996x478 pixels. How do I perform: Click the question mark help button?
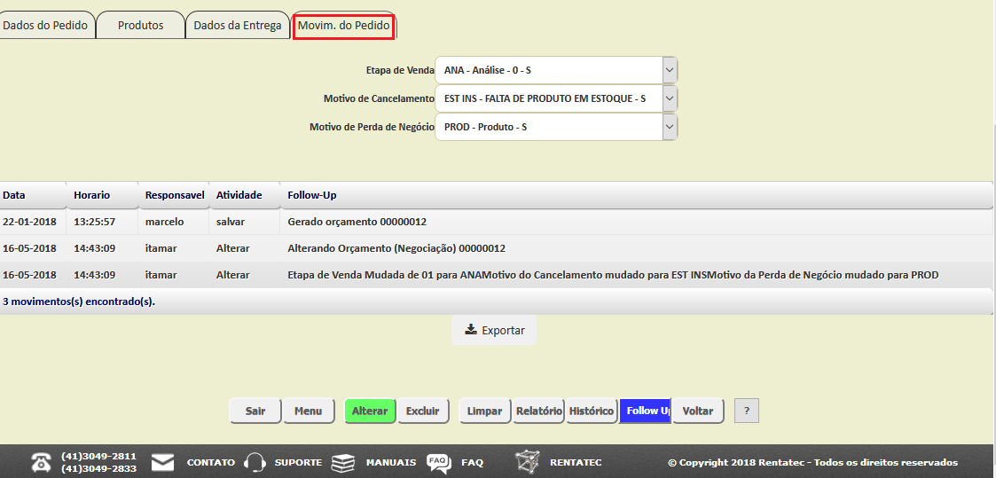(747, 411)
